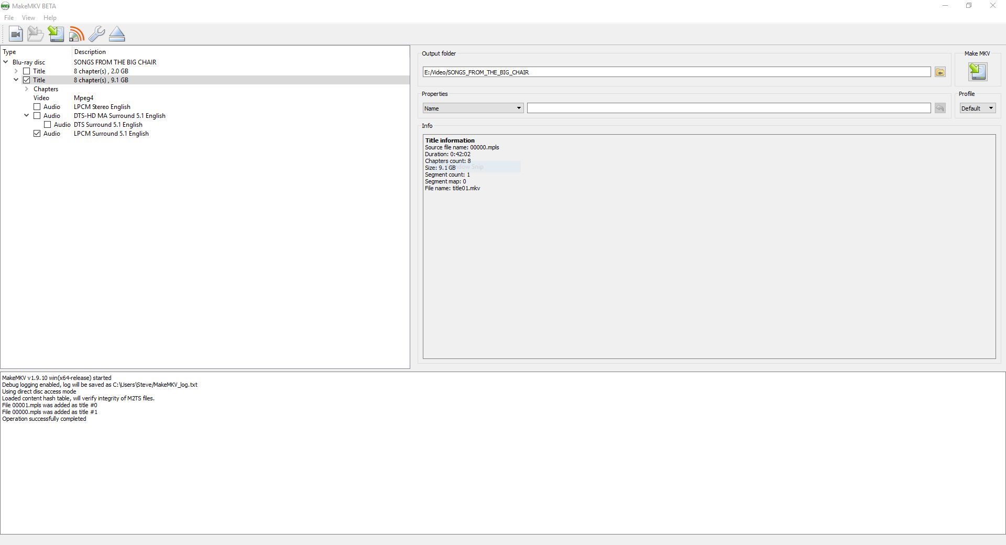Collapse the 9.1 GB Title node
This screenshot has width=1006, height=545.
click(16, 80)
